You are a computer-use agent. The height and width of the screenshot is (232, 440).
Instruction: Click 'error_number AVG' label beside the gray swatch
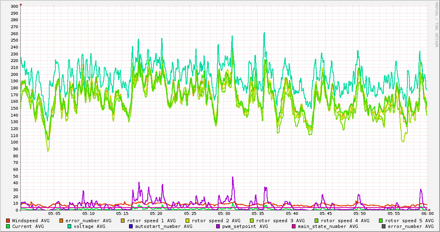[x=411, y=226]
